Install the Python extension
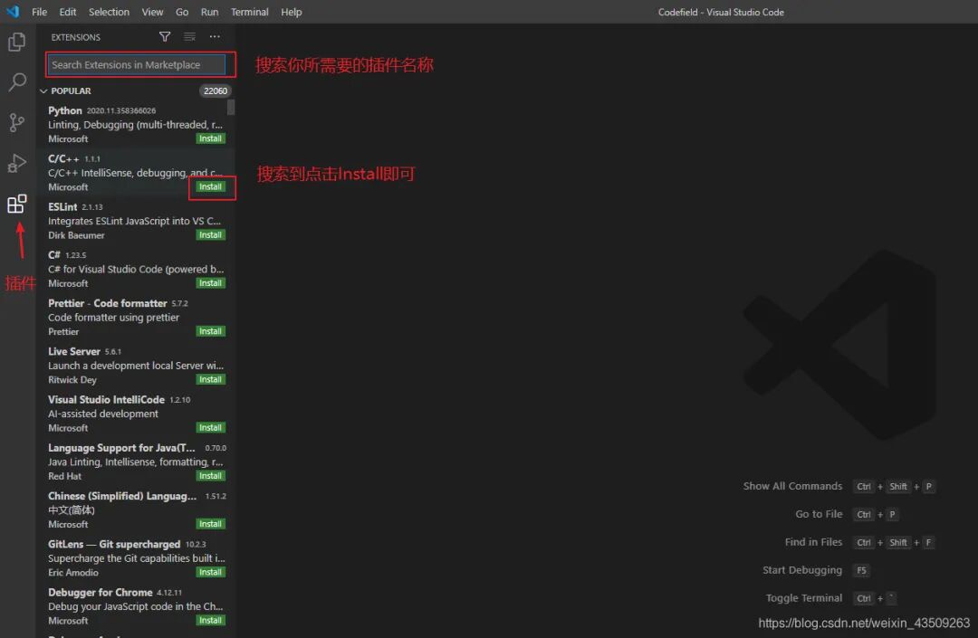The image size is (978, 638). click(x=210, y=138)
